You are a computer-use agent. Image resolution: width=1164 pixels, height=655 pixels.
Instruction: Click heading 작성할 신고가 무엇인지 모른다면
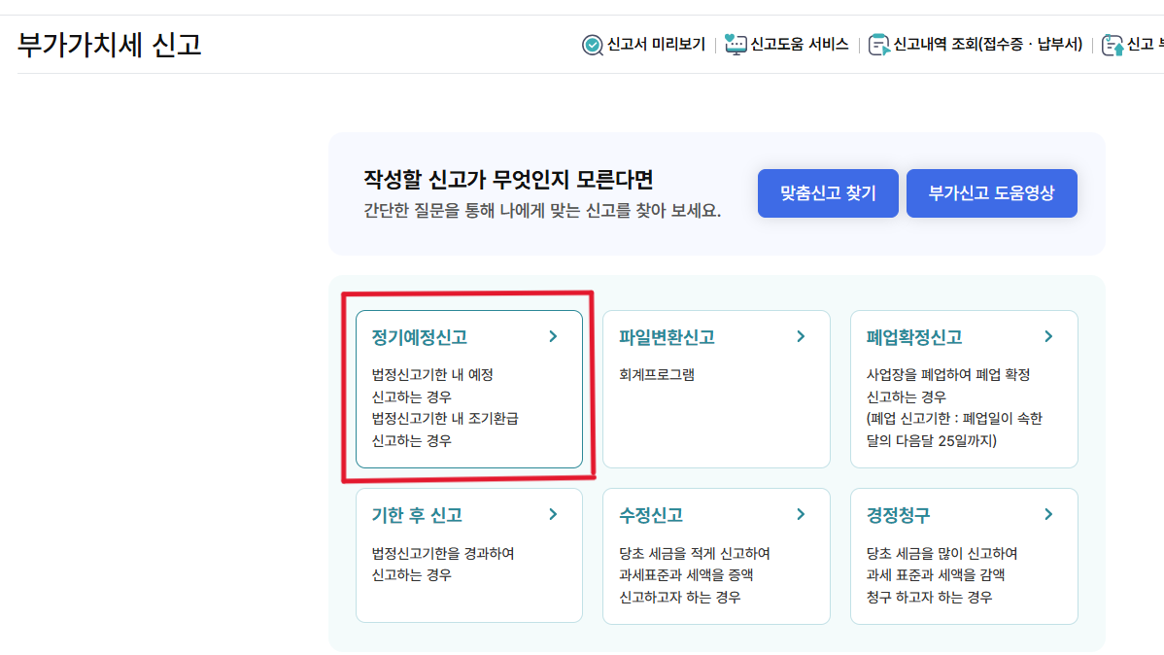[x=508, y=179]
